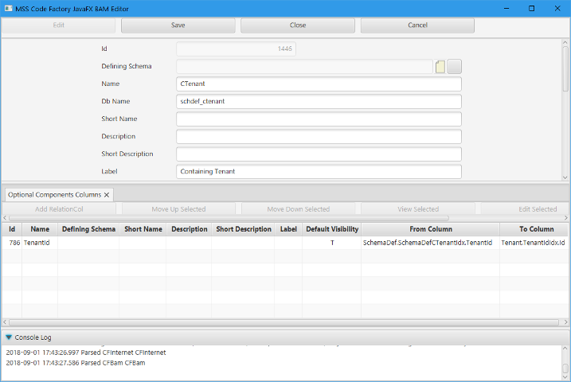
Task: Click the left arrow of the toolbar scrollbar
Action: click(x=5, y=218)
